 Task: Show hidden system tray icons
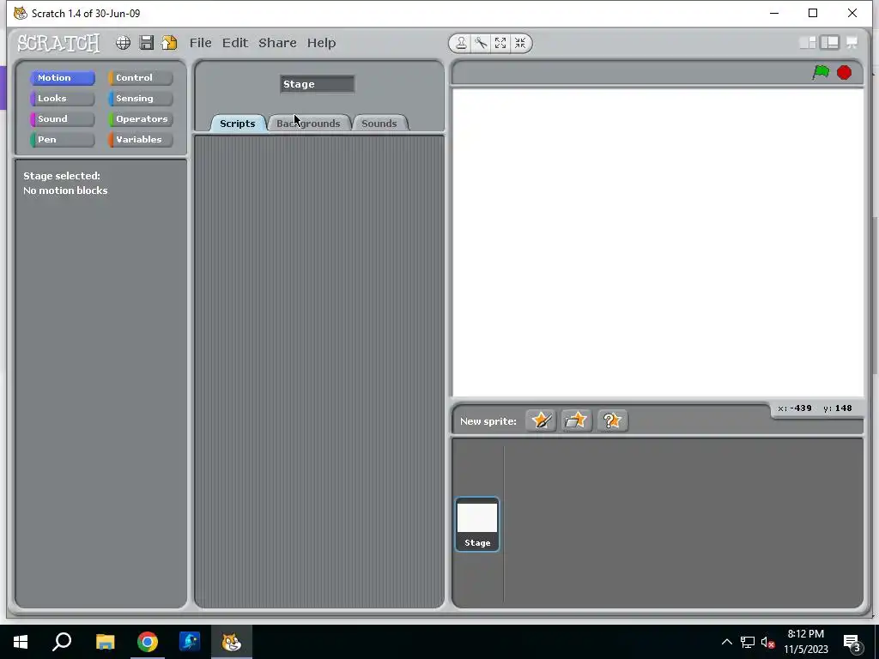click(726, 642)
